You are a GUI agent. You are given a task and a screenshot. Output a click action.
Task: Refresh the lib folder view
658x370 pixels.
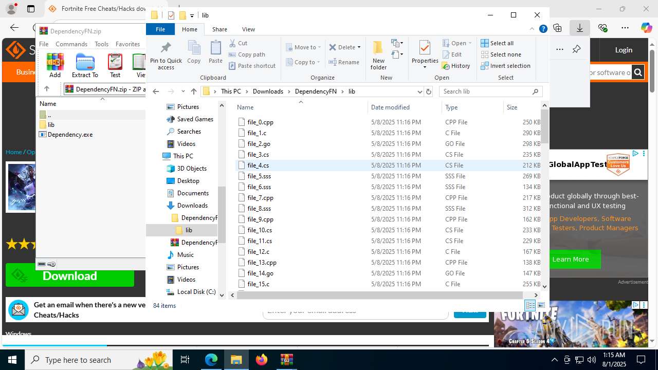coord(429,91)
